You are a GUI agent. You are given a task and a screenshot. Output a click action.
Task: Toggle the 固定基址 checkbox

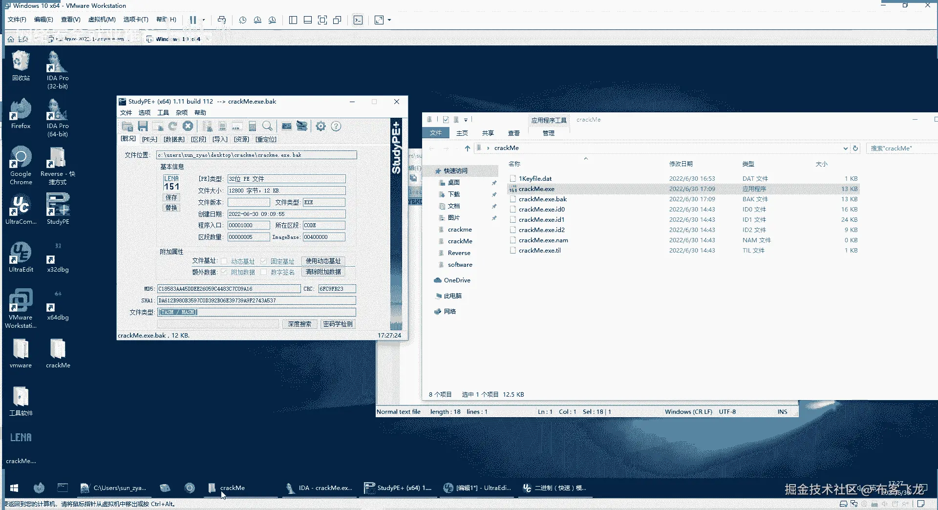[264, 261]
